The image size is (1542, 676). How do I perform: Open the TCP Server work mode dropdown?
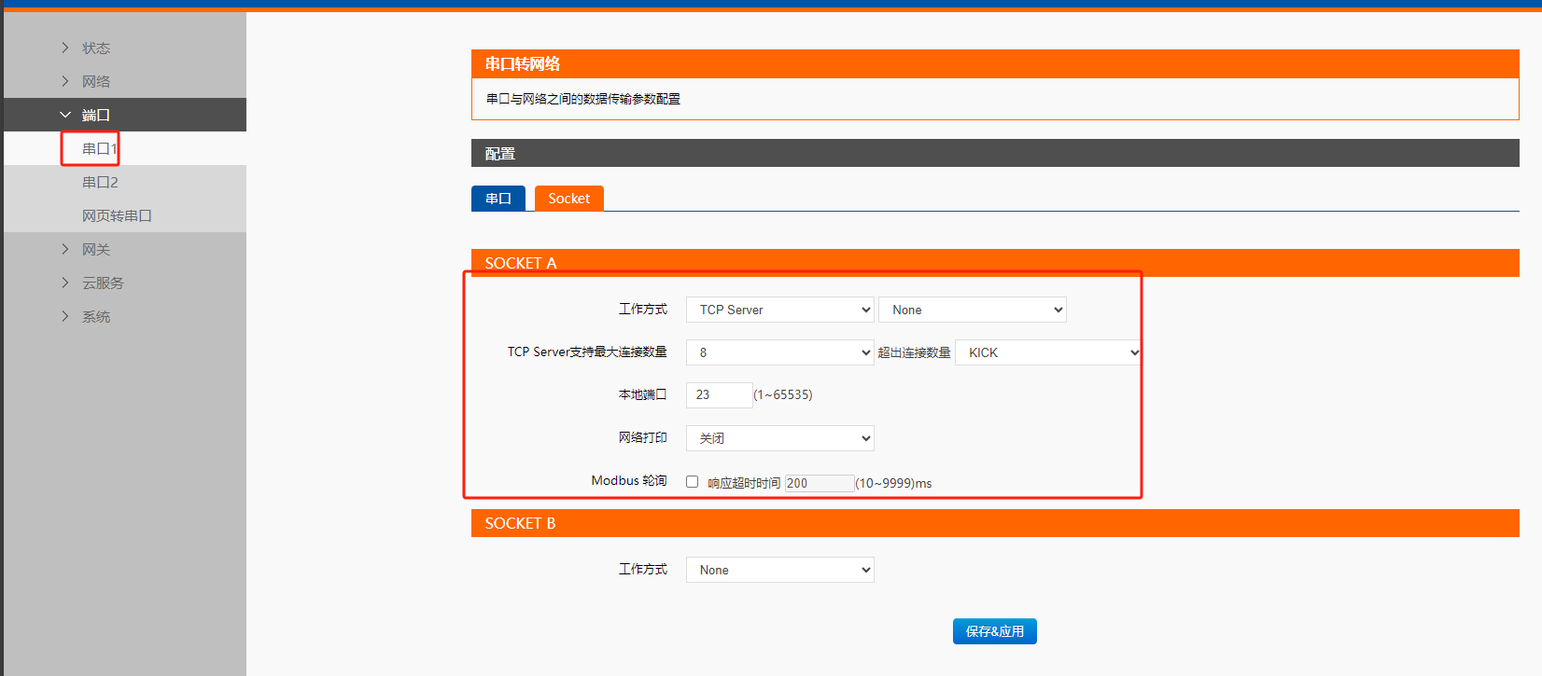pos(779,310)
